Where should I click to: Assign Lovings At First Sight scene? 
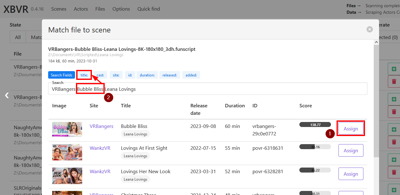[351, 150]
